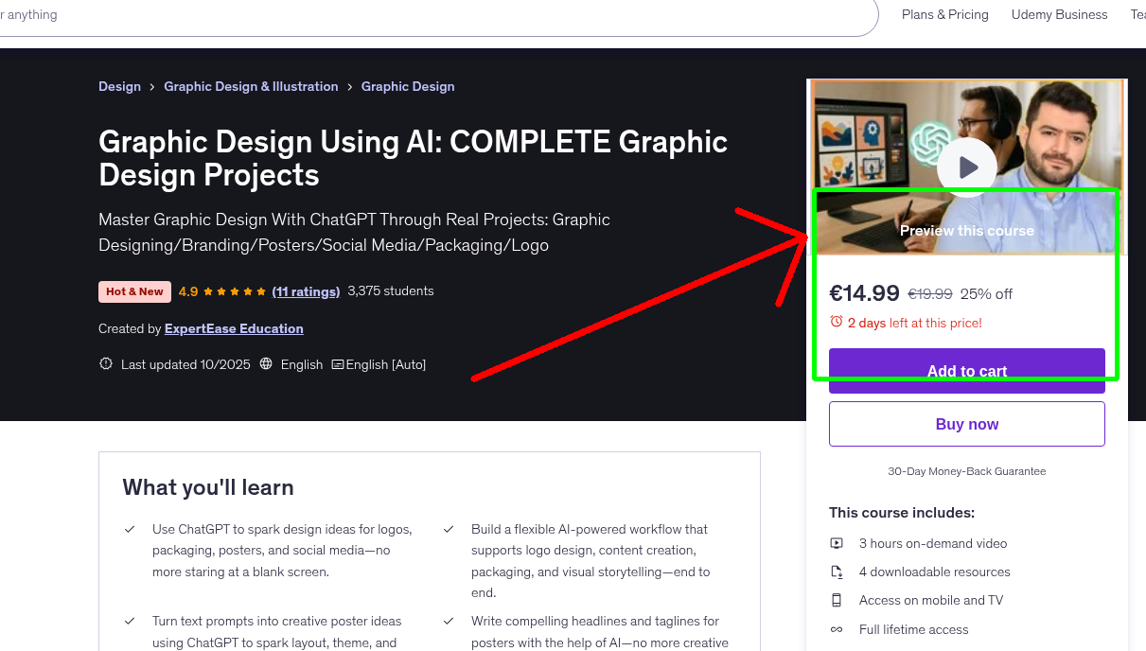The height and width of the screenshot is (651, 1146).
Task: Click the alarm clock icon near discount notice
Action: pyautogui.click(x=837, y=323)
